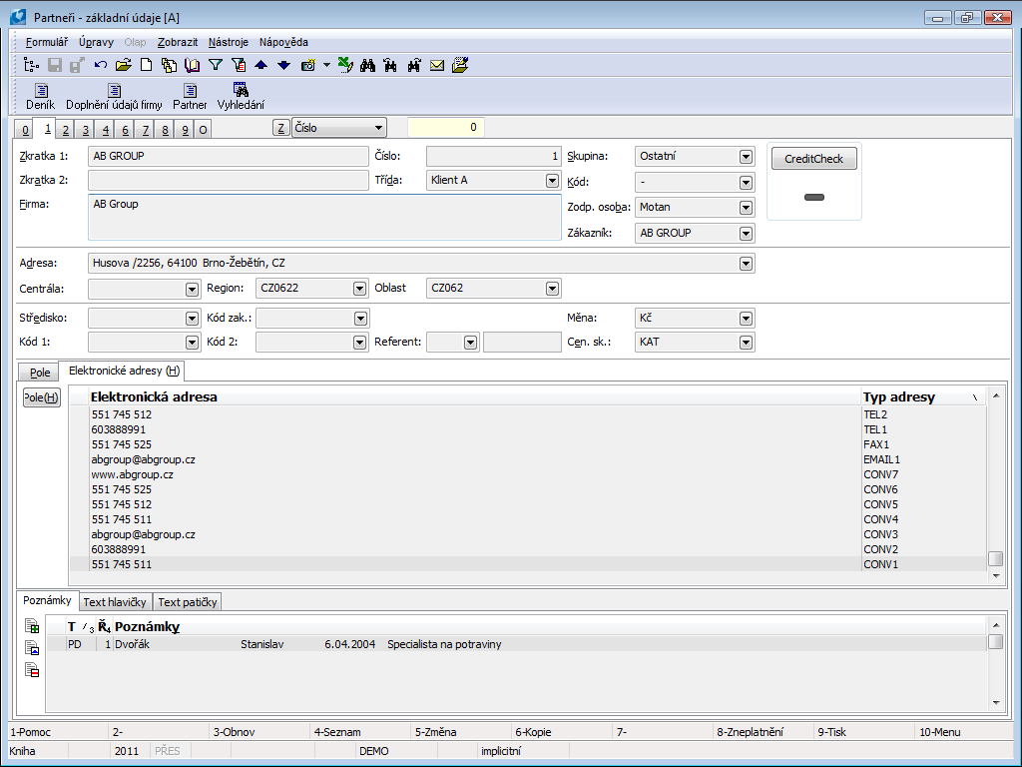Image resolution: width=1022 pixels, height=767 pixels.
Task: Open Doplnění údajů firmy
Action: pyautogui.click(x=114, y=96)
